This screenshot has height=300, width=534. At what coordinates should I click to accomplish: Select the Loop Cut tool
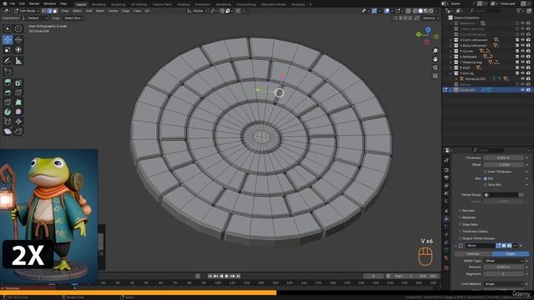[18, 92]
